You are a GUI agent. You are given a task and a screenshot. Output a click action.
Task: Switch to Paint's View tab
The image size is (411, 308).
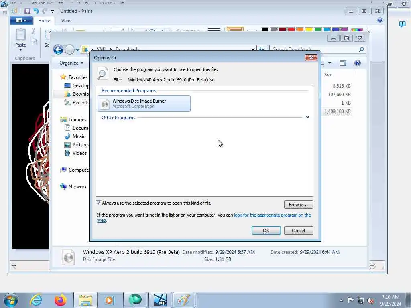pos(66,21)
